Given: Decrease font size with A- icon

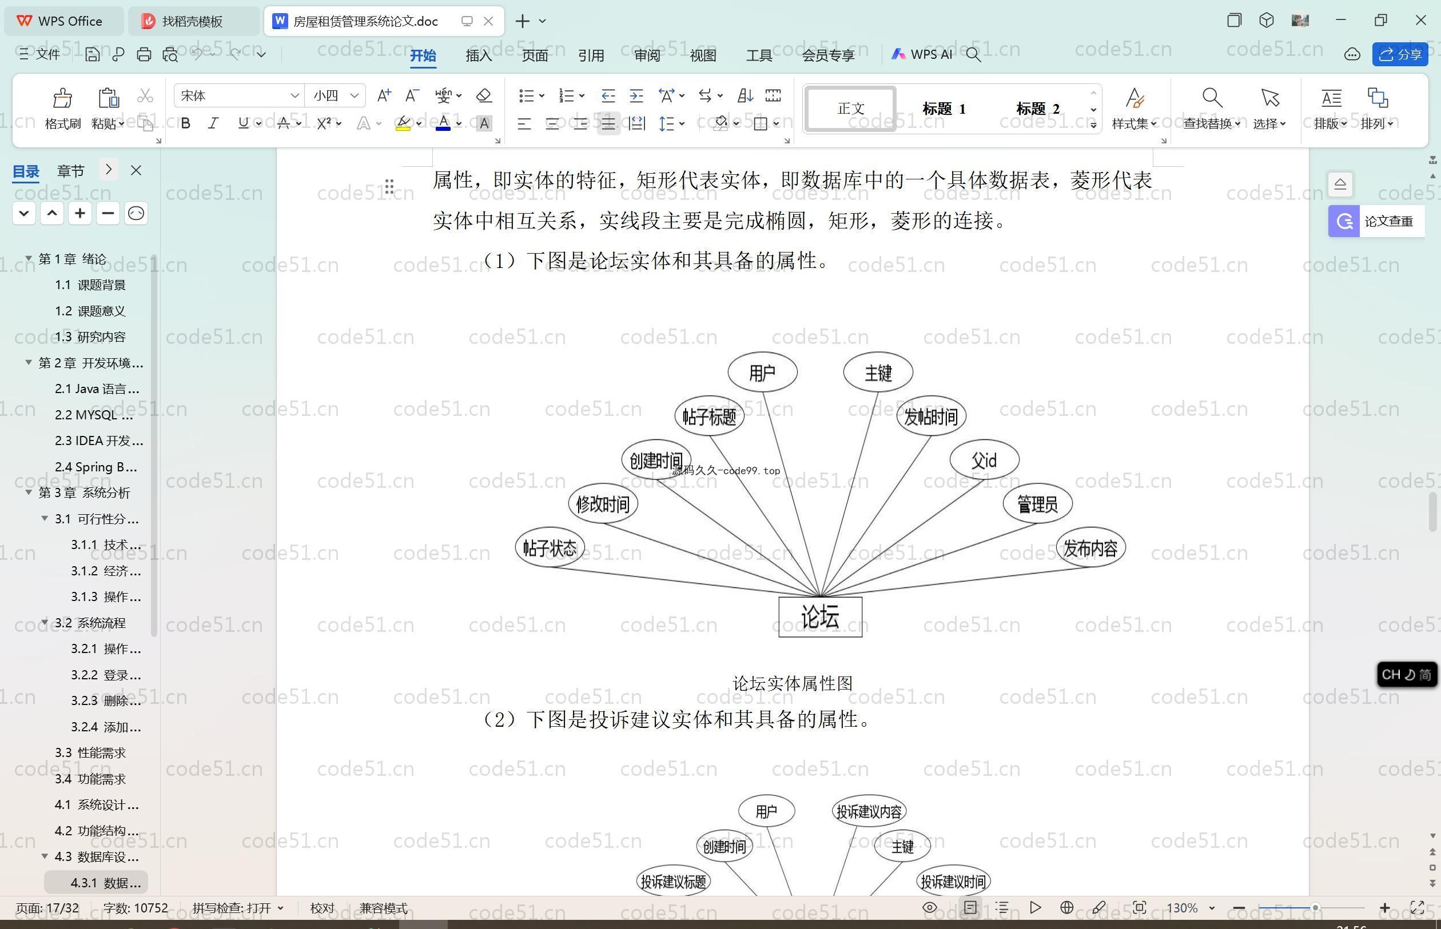Looking at the screenshot, I should (412, 95).
